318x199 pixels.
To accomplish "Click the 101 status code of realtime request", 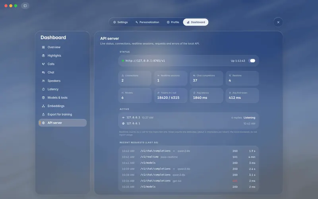I will tap(235, 157).
